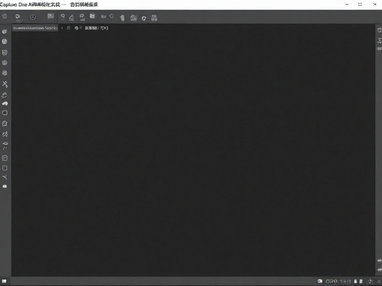Click the Y-shaped branch icon in the sidebar
Image resolution: width=382 pixels, height=286 pixels.
[x=5, y=178]
